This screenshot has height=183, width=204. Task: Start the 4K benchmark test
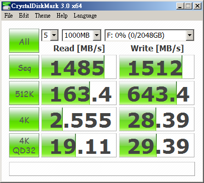24,119
